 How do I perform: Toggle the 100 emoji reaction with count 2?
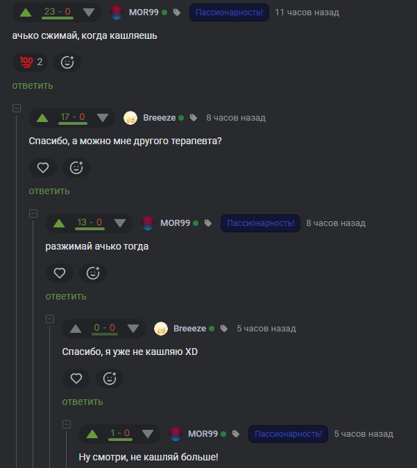(30, 62)
